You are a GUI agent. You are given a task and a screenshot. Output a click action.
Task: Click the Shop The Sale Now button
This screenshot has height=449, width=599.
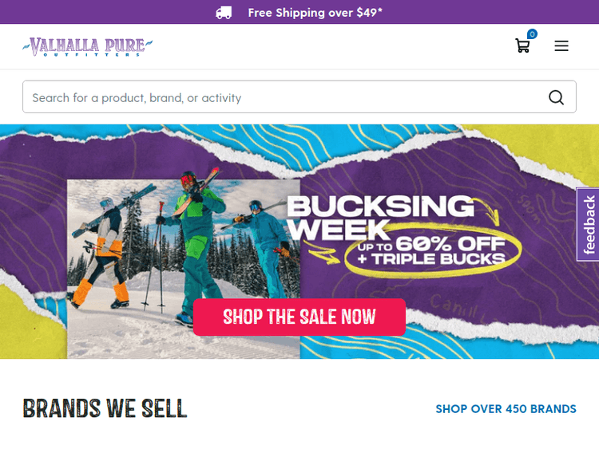299,317
